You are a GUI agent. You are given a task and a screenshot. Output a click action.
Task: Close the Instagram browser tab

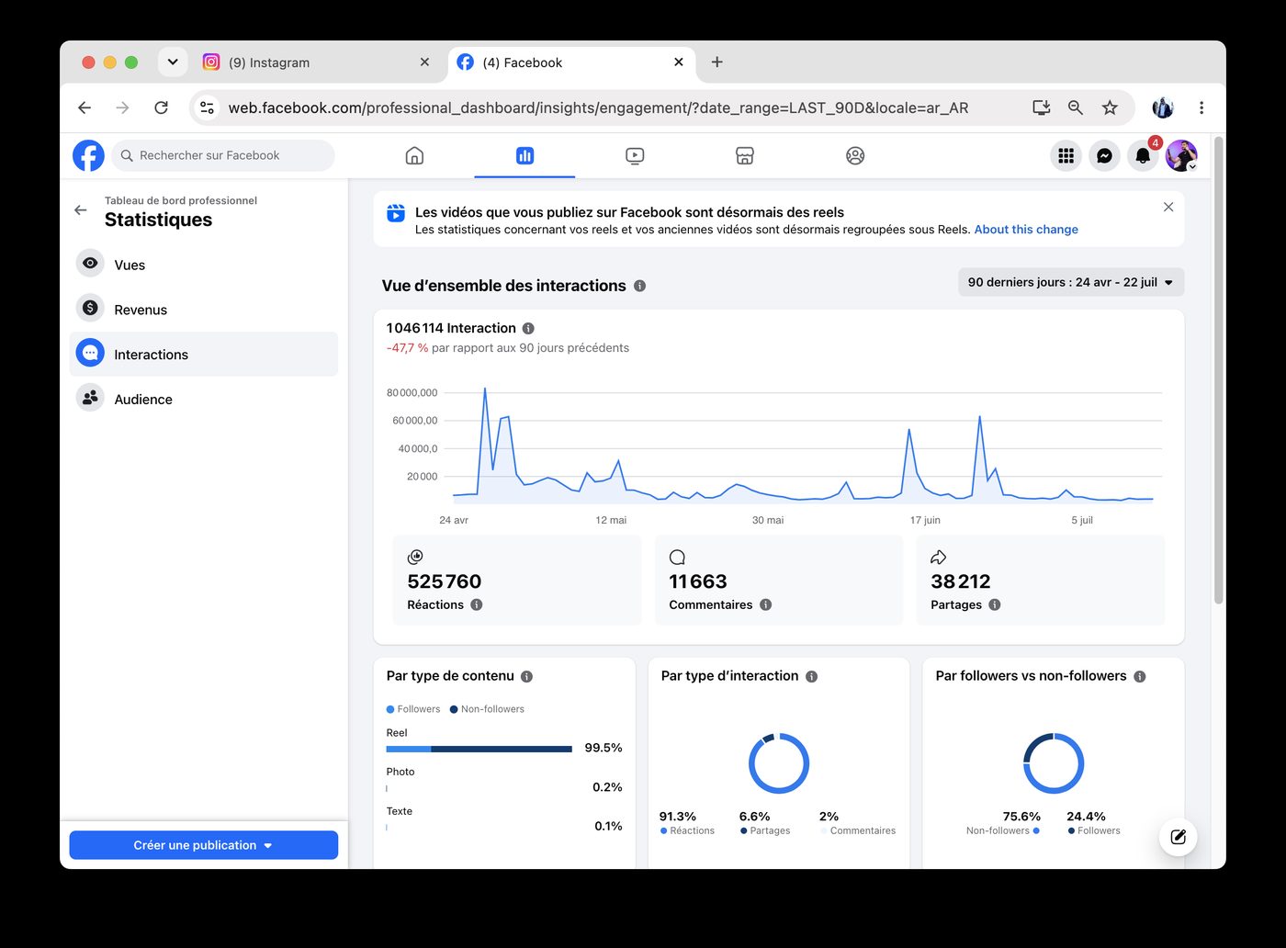click(424, 62)
